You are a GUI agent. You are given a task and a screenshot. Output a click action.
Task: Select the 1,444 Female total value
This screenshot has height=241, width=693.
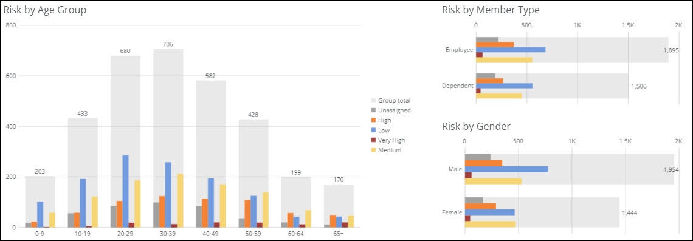[x=629, y=212]
